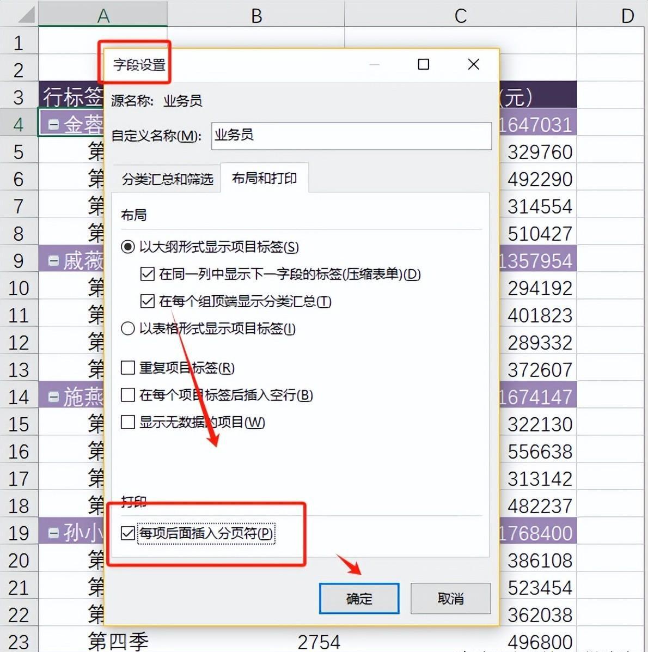Close the 字段设置 dialog
Viewport: 648px width, 652px height.
click(473, 64)
